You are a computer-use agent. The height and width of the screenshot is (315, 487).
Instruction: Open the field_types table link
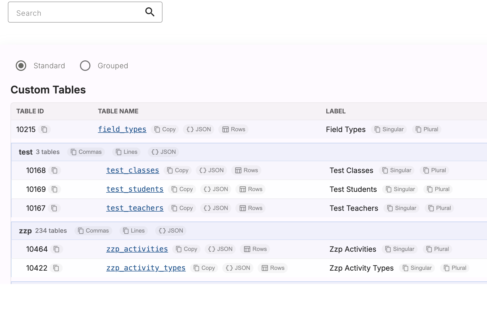coord(122,129)
